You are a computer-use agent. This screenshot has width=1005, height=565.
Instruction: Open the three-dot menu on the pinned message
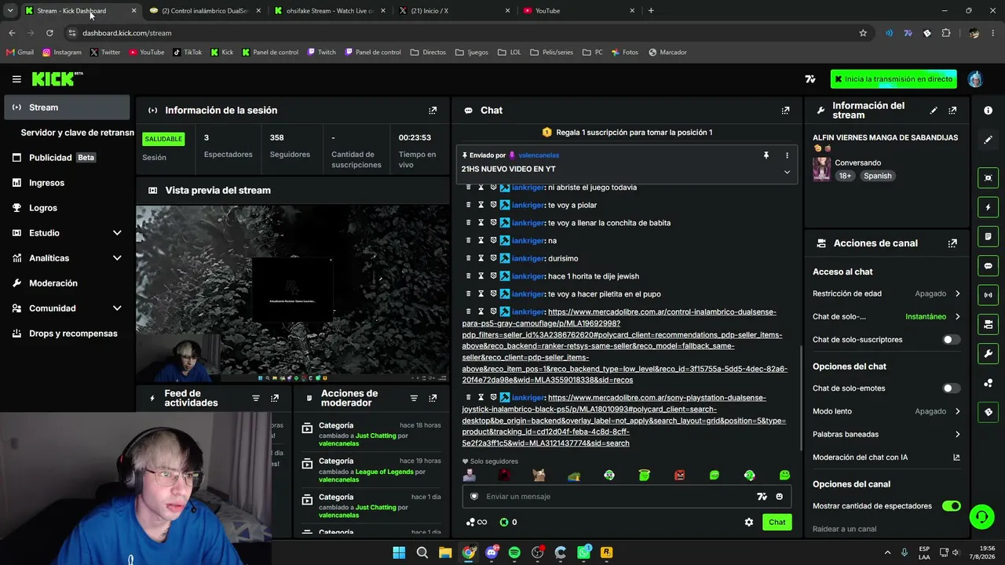coord(787,155)
